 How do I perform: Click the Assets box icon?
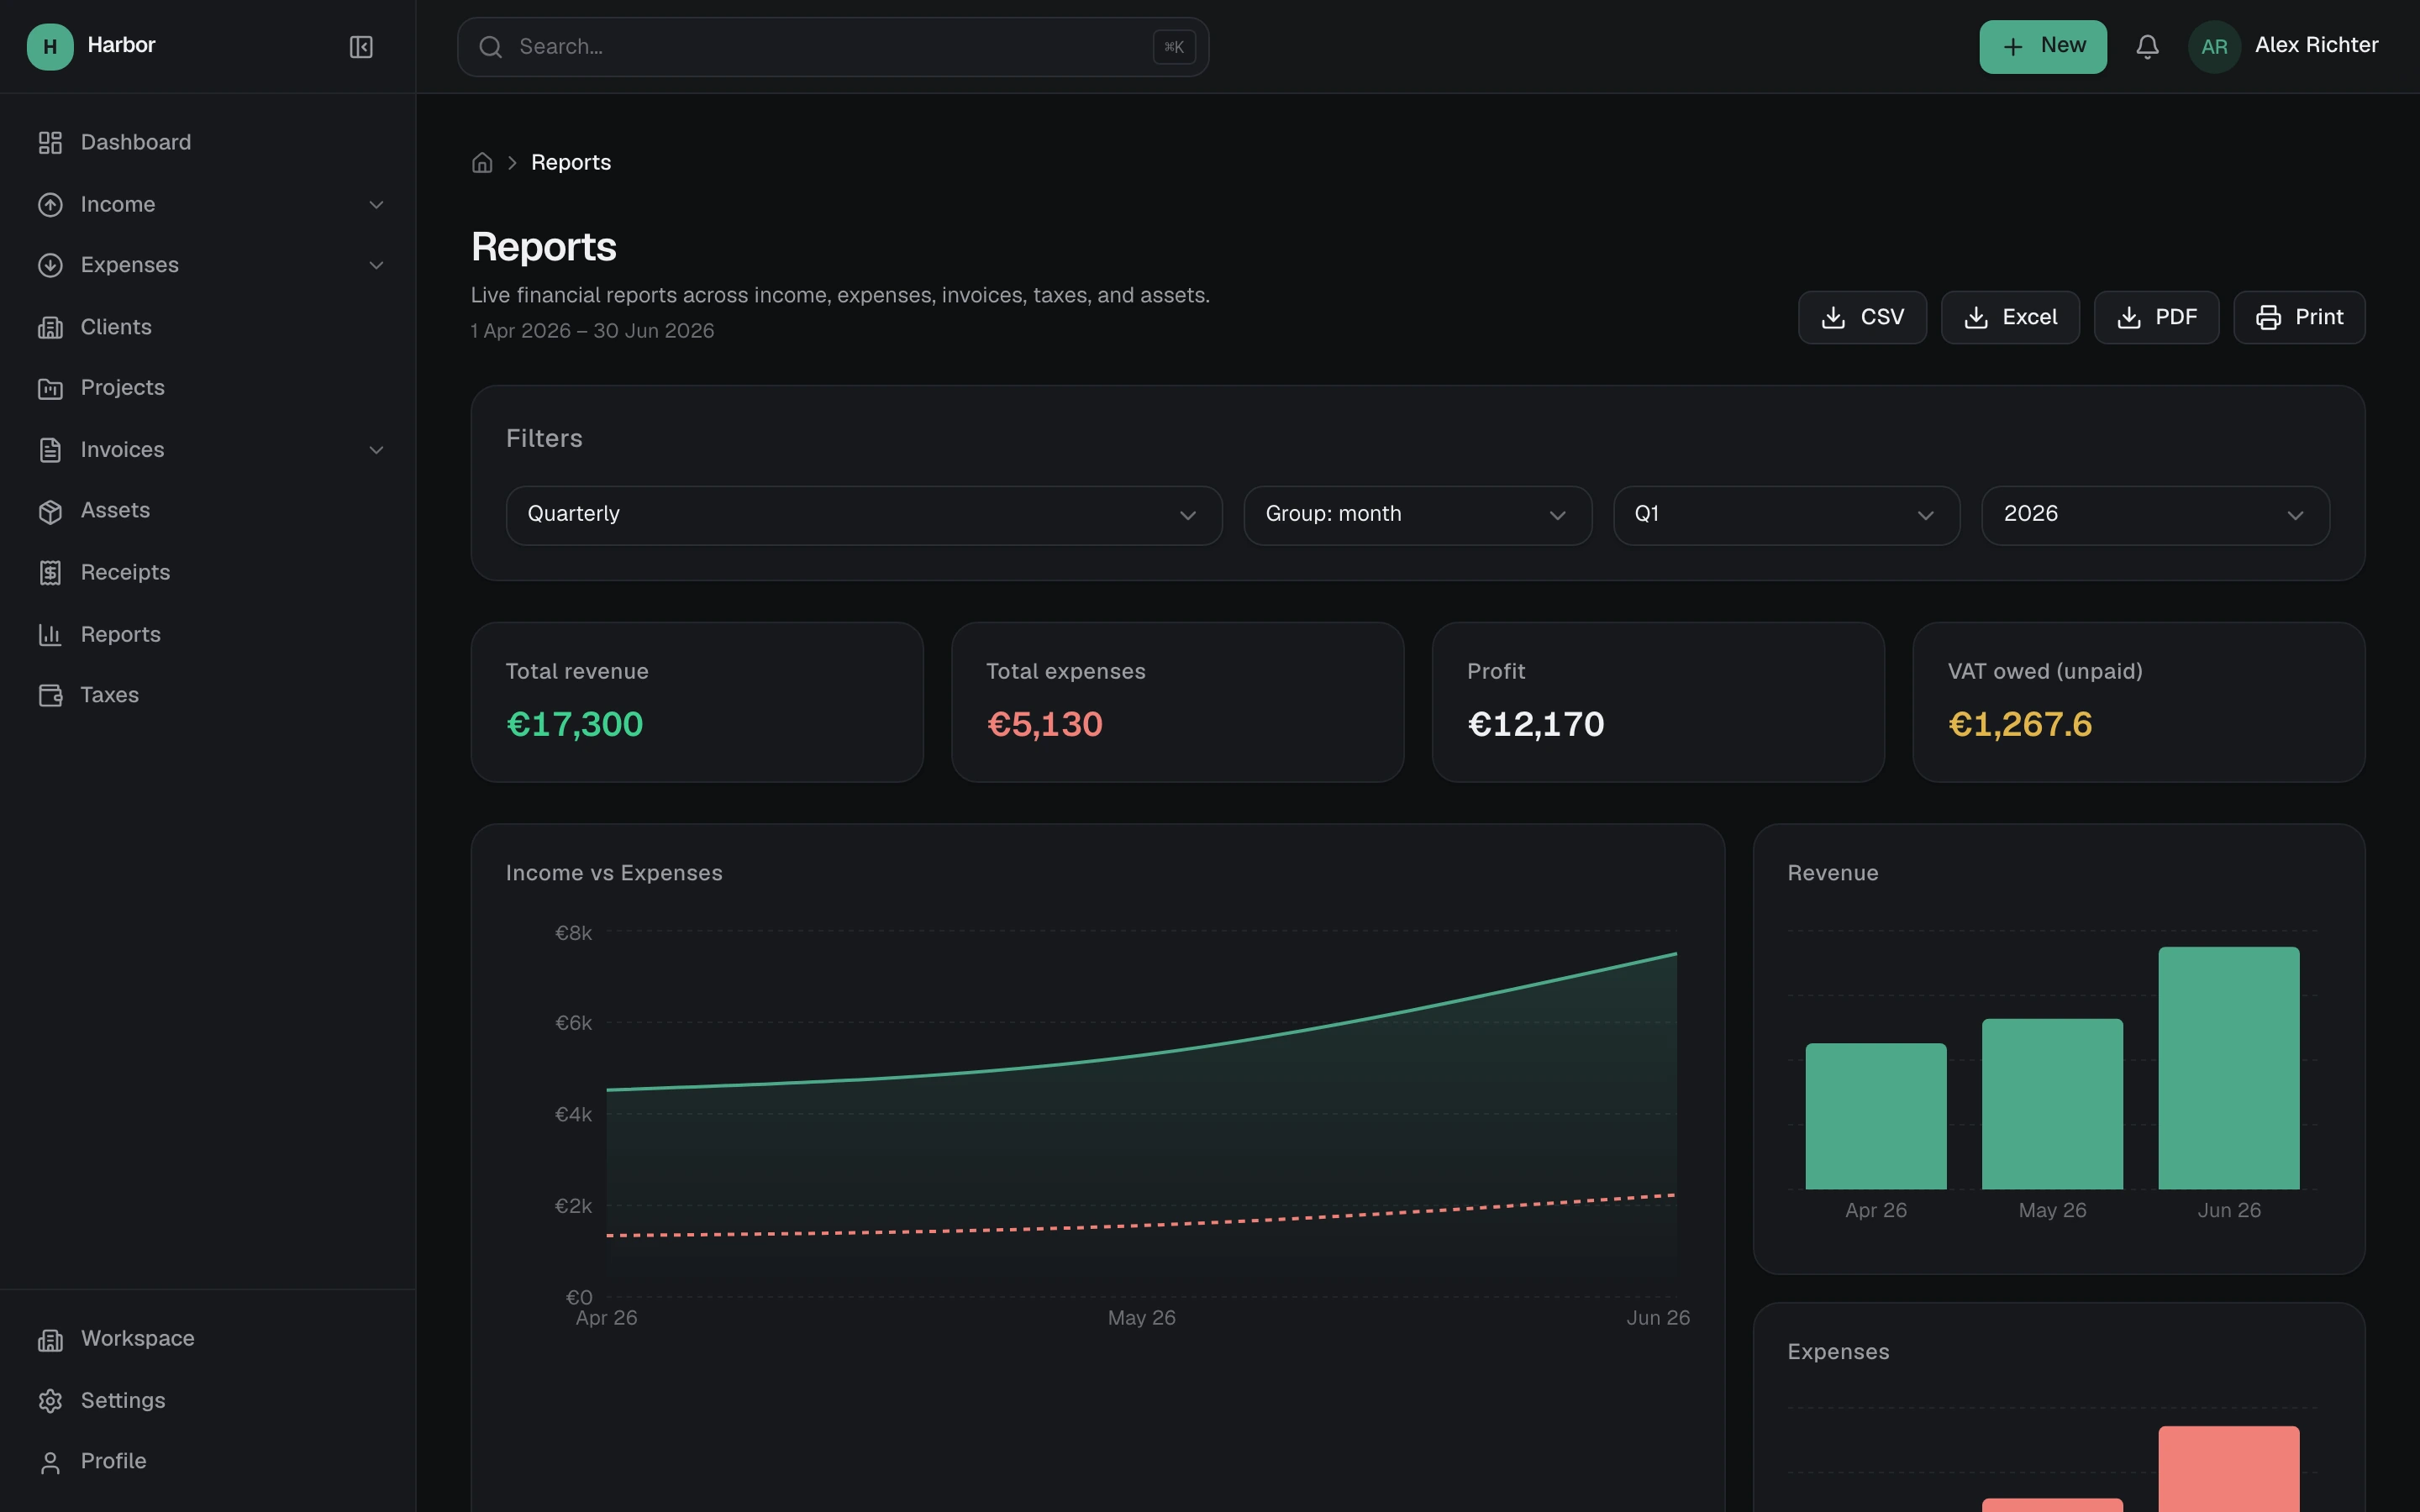50,511
